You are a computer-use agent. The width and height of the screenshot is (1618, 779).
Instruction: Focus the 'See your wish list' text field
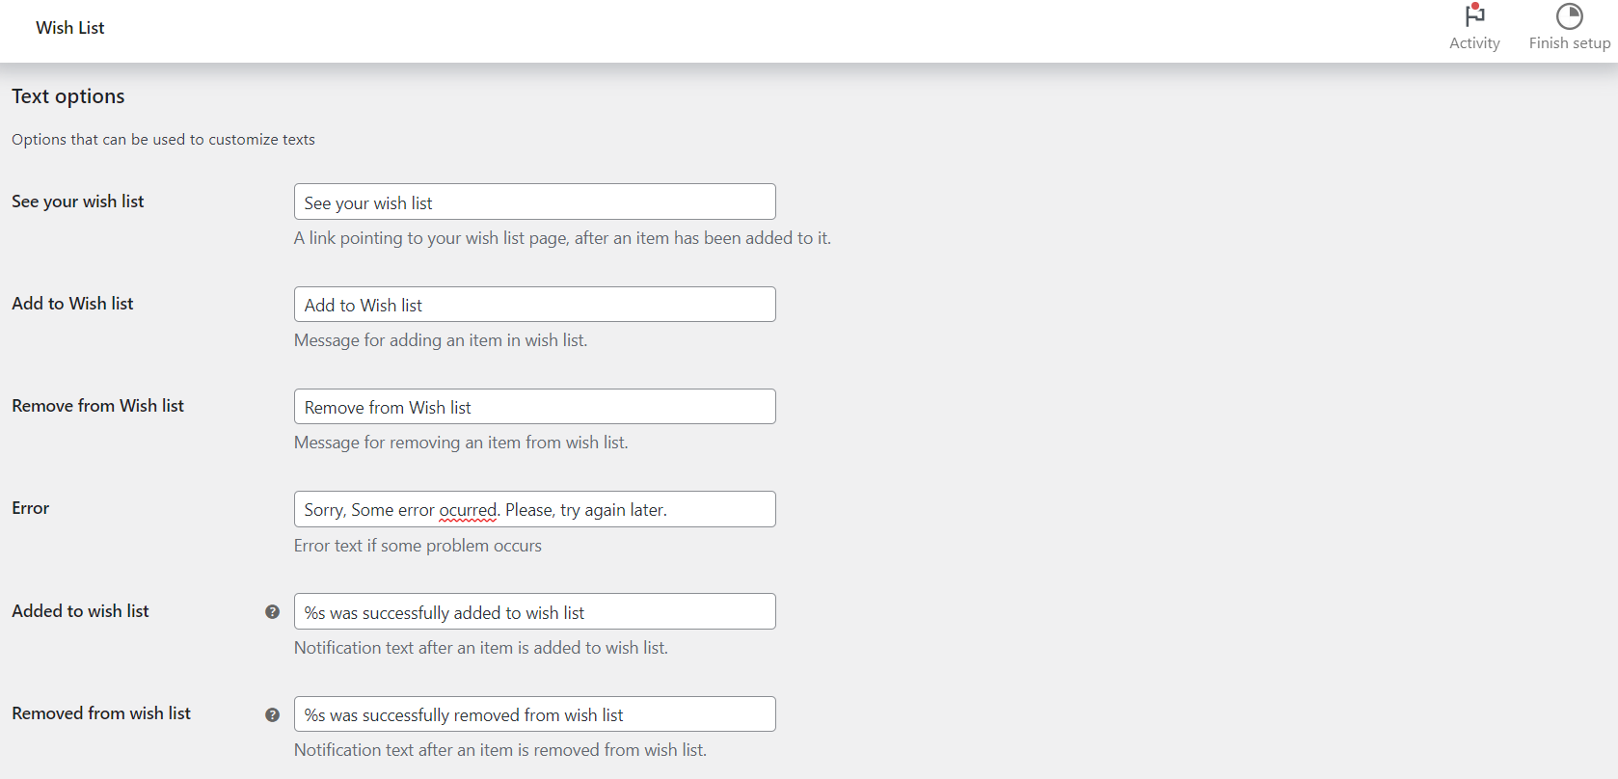[534, 202]
